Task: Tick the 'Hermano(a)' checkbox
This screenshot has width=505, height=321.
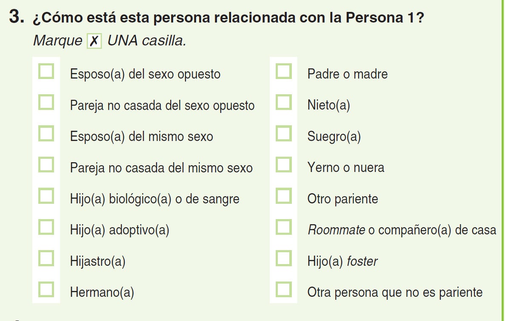Action: coord(46,289)
